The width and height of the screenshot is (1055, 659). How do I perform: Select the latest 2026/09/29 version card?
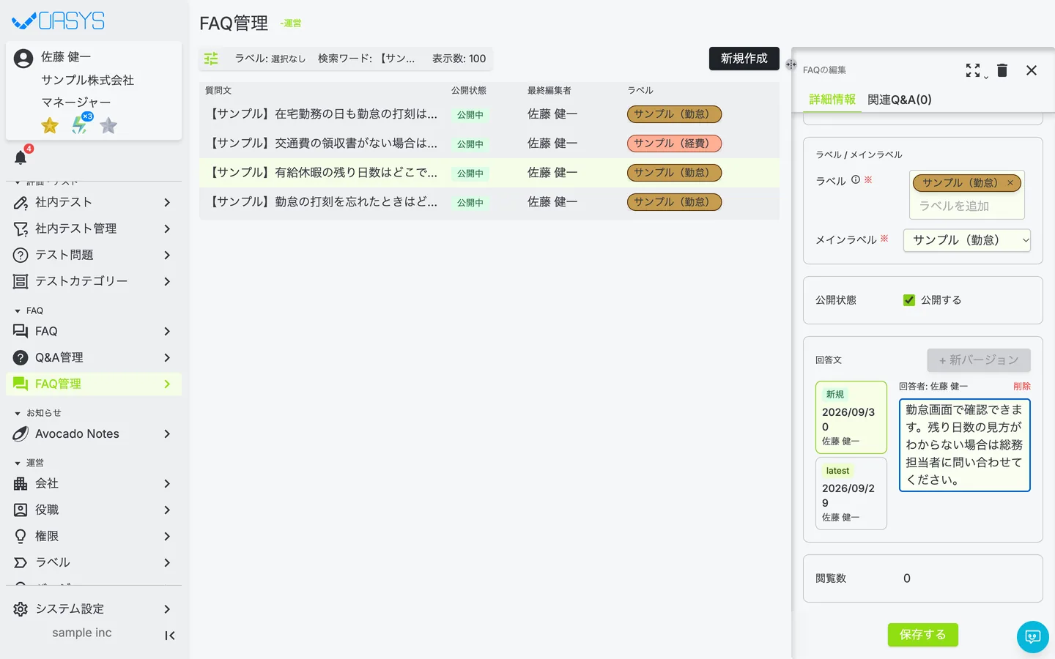851,494
